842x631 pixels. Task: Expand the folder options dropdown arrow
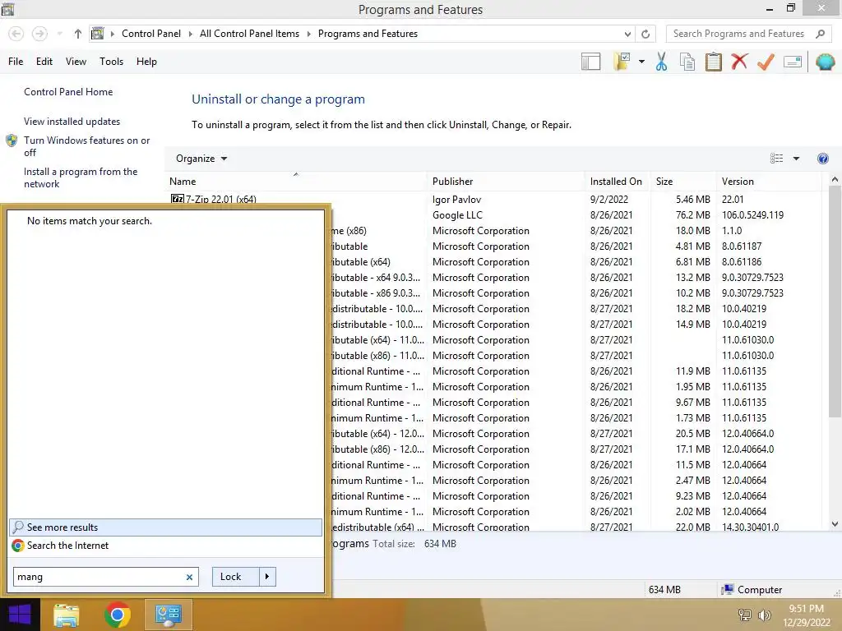(641, 62)
